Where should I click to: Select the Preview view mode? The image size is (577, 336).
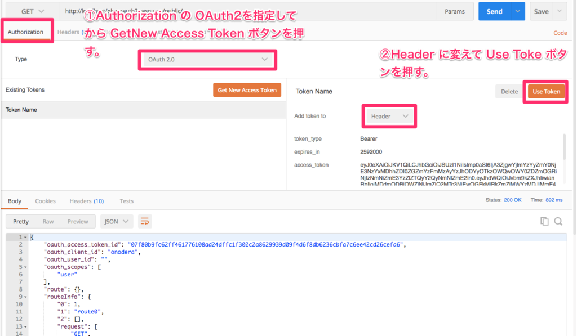click(x=78, y=222)
